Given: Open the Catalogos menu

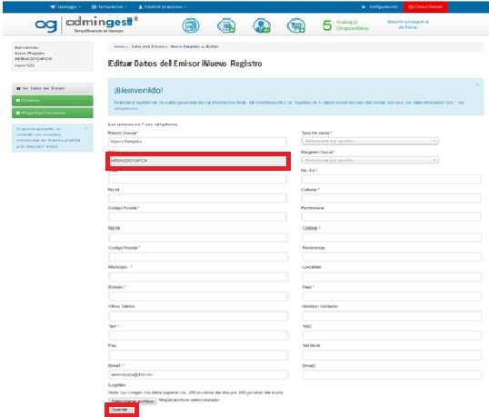Looking at the screenshot, I should (x=65, y=6).
